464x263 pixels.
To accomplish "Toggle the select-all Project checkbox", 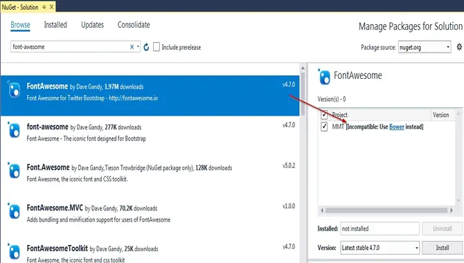I will (x=324, y=114).
